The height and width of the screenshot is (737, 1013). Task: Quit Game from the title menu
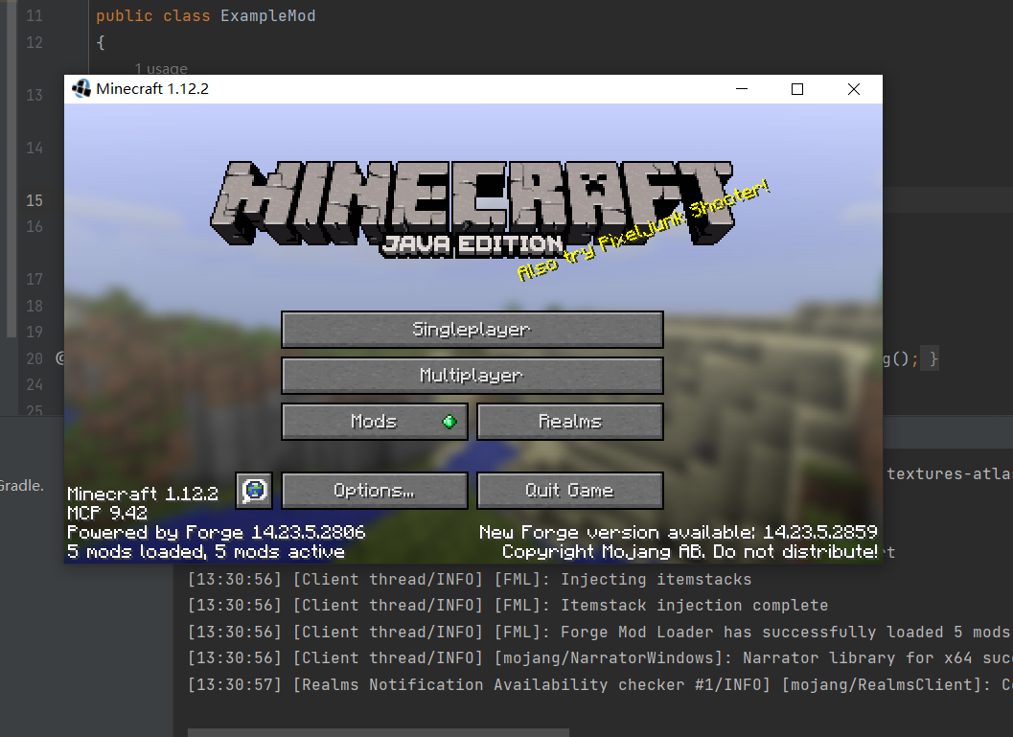(570, 491)
